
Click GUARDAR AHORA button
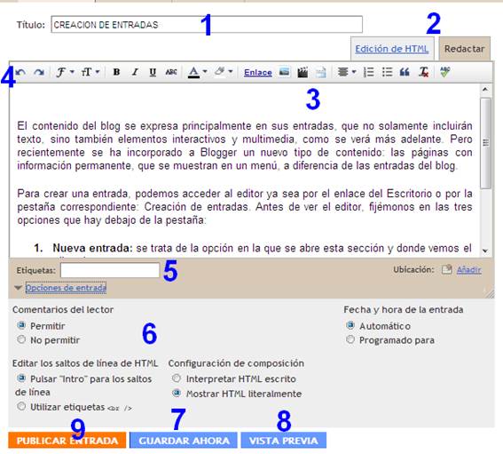(184, 440)
